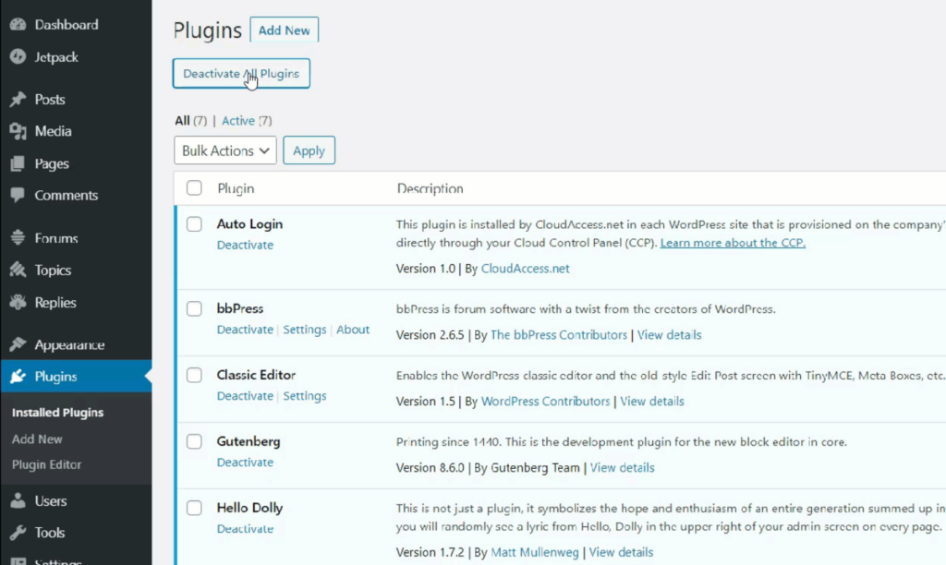946x565 pixels.
Task: Click the Tools wrench icon
Action: pyautogui.click(x=18, y=533)
